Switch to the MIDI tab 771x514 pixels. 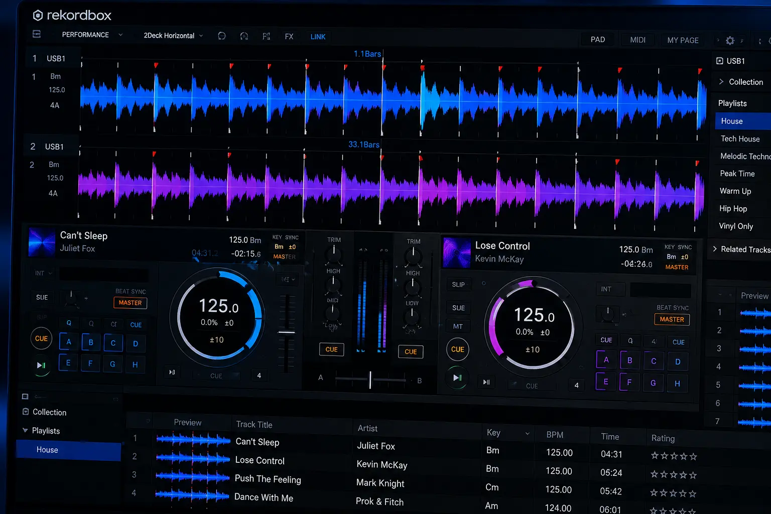click(x=637, y=40)
